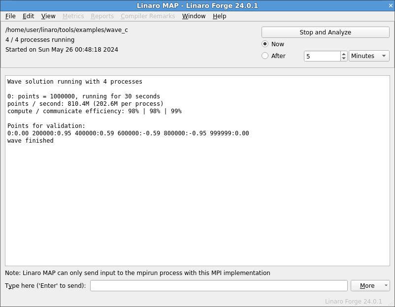Click the After duration number field
The height and width of the screenshot is (307, 395).
[322, 56]
